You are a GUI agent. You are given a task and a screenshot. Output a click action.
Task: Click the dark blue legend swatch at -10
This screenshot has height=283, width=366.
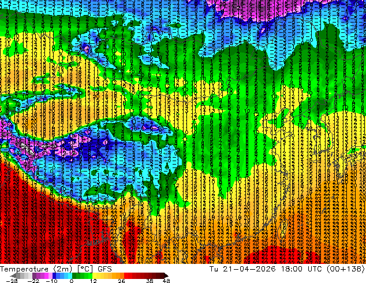point(54,275)
